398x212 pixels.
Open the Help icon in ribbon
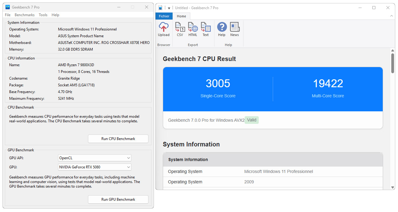222,27
